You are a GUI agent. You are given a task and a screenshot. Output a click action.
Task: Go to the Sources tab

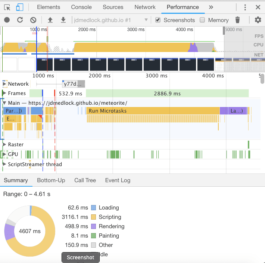click(113, 7)
